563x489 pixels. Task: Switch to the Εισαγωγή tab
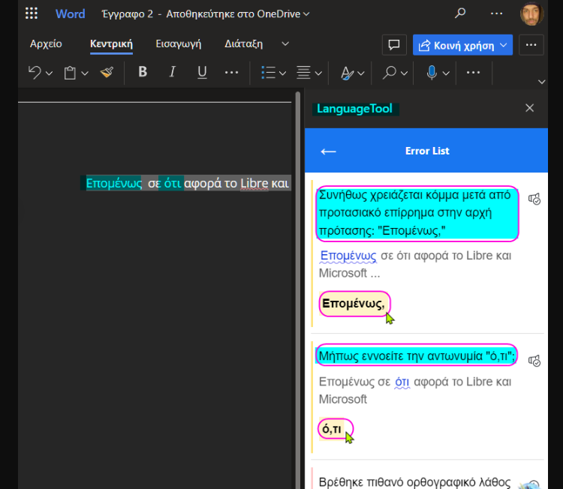coord(179,43)
